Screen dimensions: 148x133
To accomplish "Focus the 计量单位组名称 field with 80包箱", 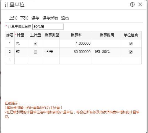I will coord(48,27).
